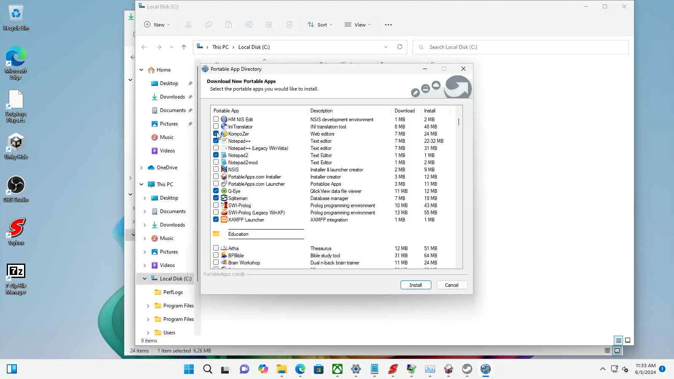The image size is (674, 379).
Task: Uncheck the XAMPP Launcher checkbox
Action: [x=216, y=219]
